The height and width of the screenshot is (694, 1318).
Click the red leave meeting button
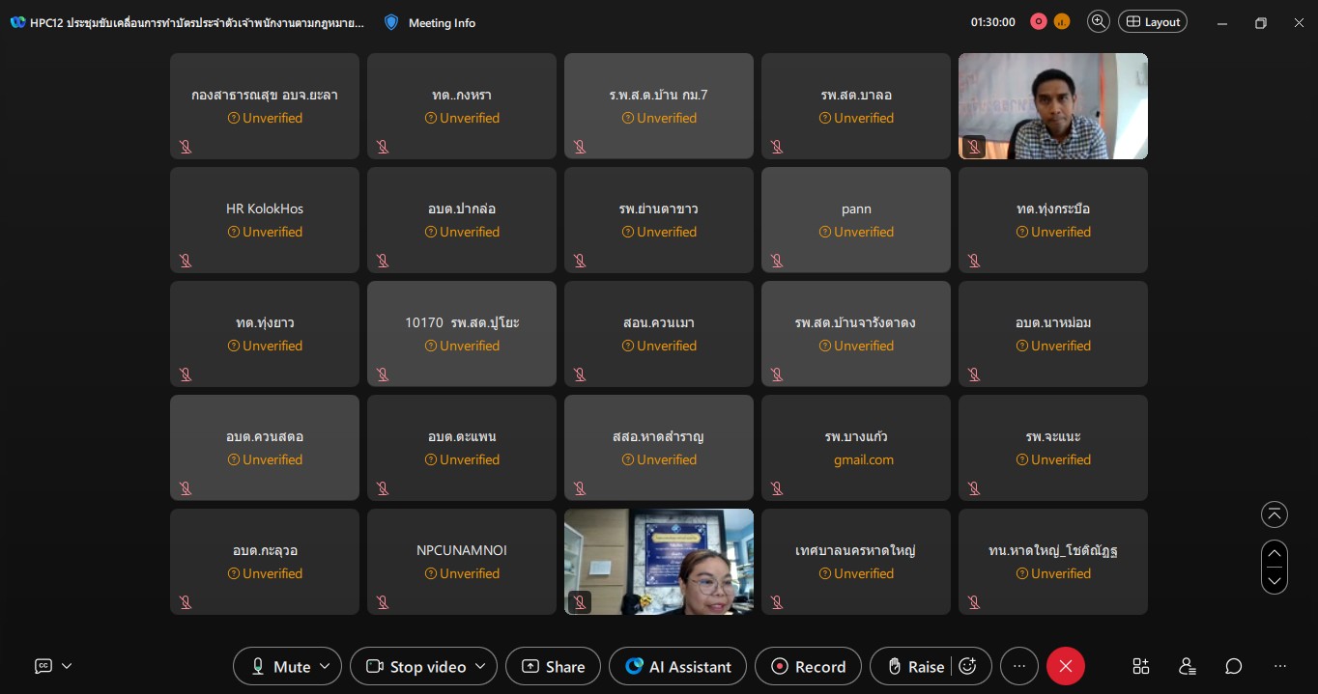[1066, 666]
